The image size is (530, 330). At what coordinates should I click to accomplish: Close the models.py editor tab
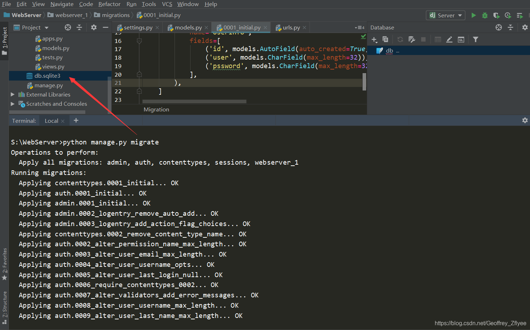tap(206, 27)
